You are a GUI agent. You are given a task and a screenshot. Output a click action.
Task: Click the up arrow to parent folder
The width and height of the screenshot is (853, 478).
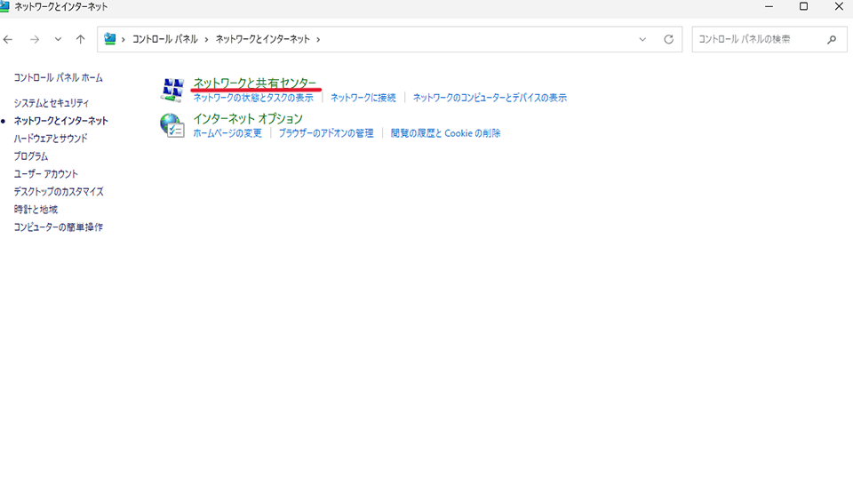tap(81, 40)
